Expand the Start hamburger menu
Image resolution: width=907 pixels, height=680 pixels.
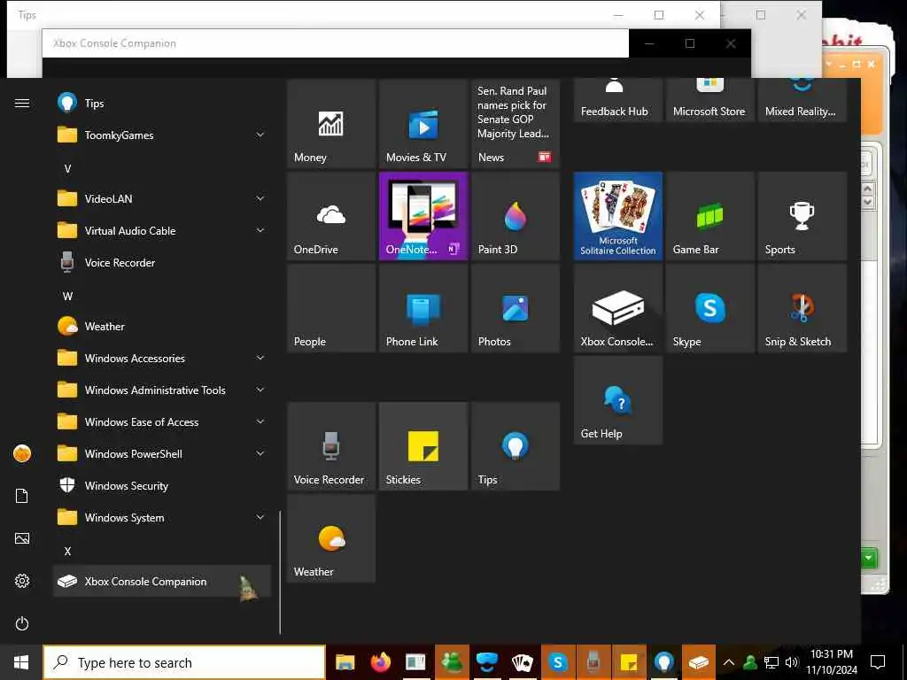pos(22,103)
